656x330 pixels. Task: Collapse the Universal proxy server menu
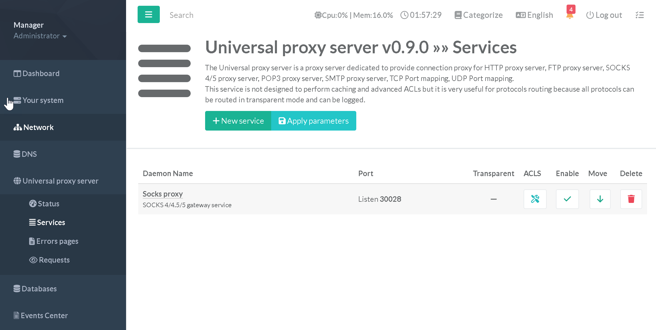[x=60, y=181]
